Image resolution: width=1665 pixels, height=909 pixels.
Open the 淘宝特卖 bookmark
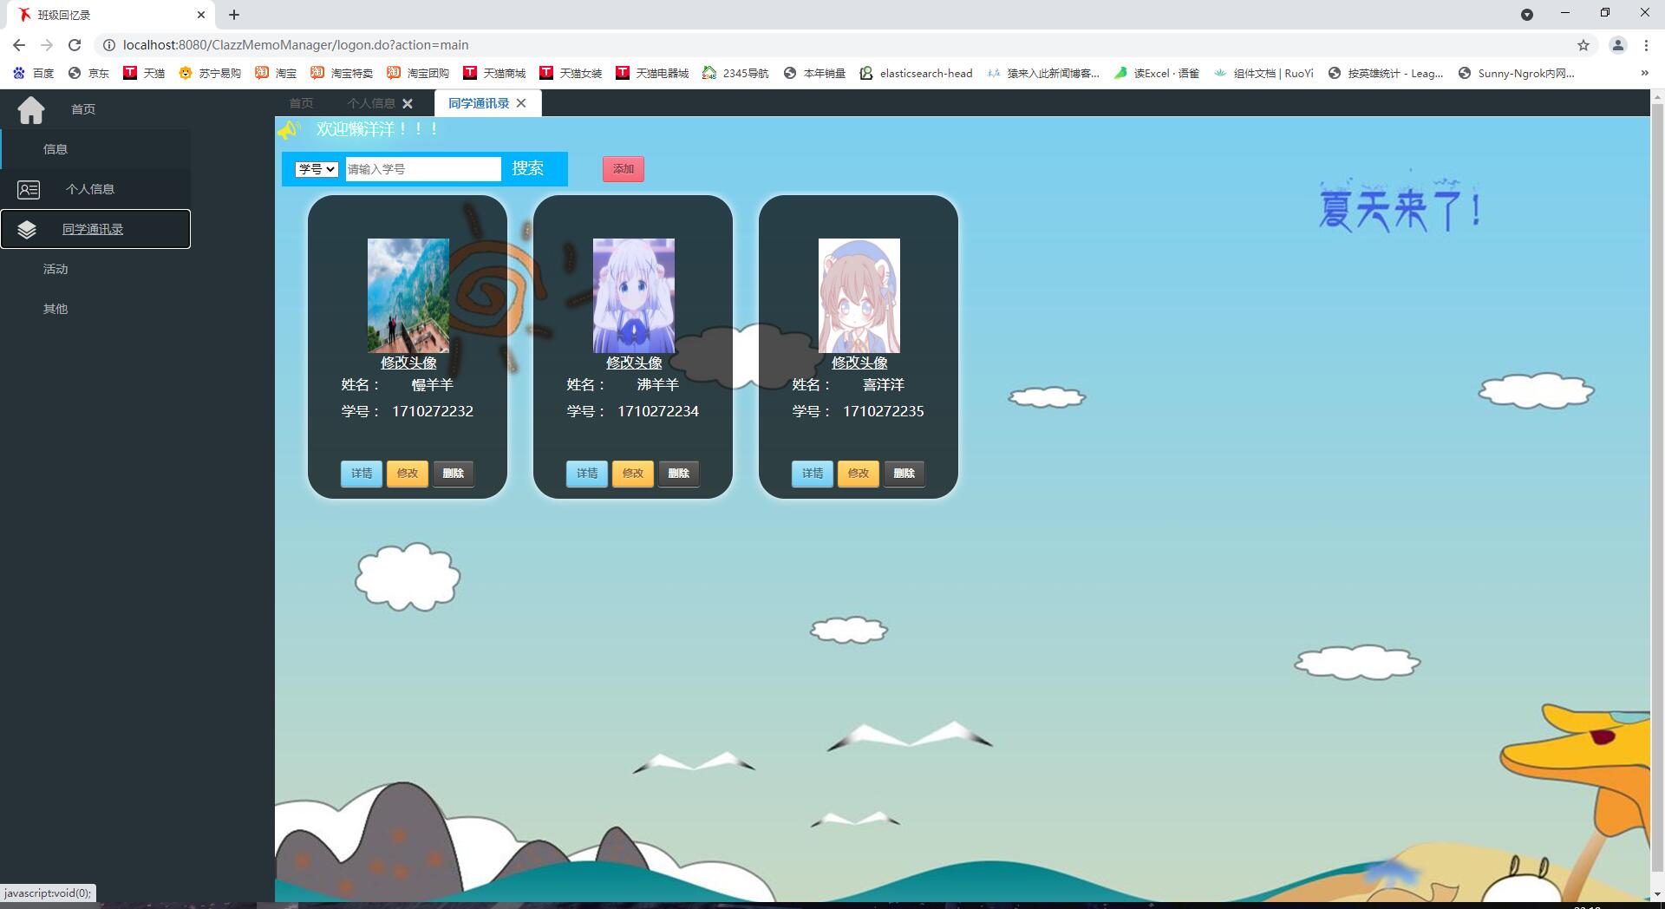tap(342, 73)
